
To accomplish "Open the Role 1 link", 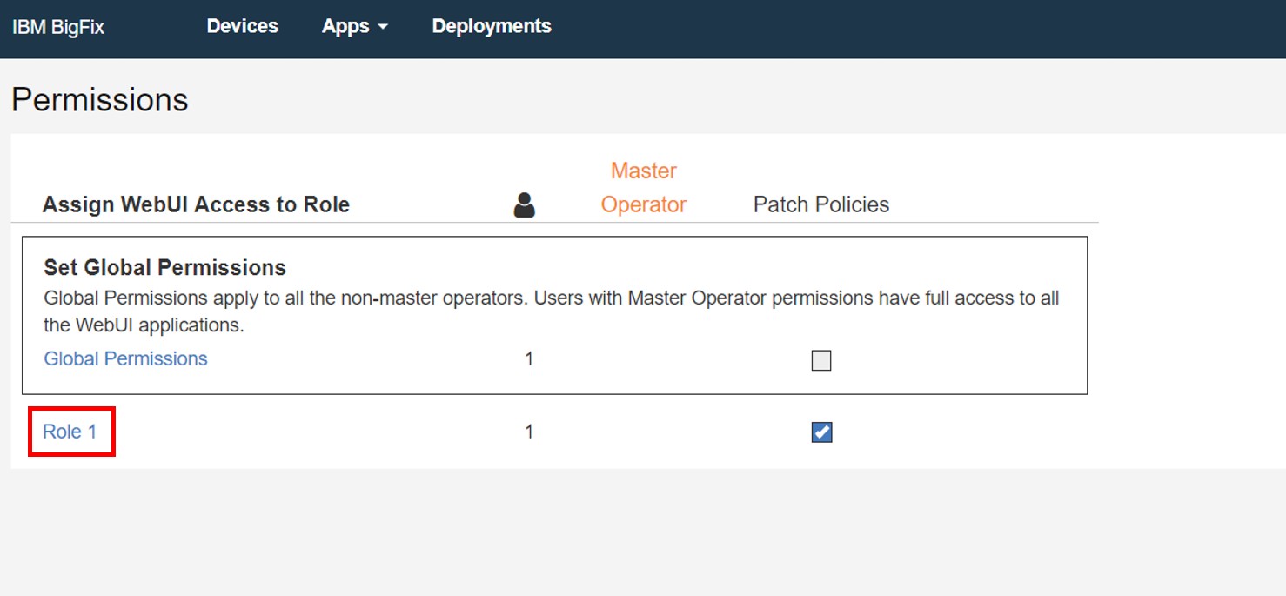I will point(70,432).
